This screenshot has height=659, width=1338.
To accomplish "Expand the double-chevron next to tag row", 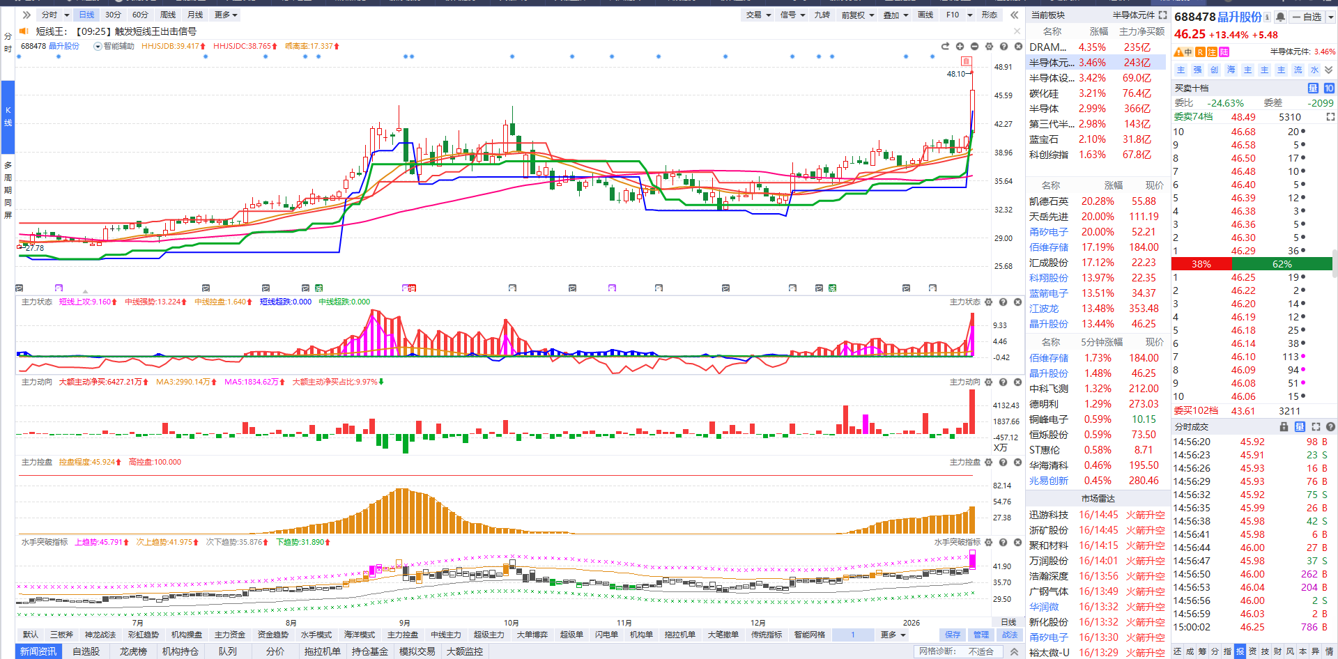I will point(1328,70).
